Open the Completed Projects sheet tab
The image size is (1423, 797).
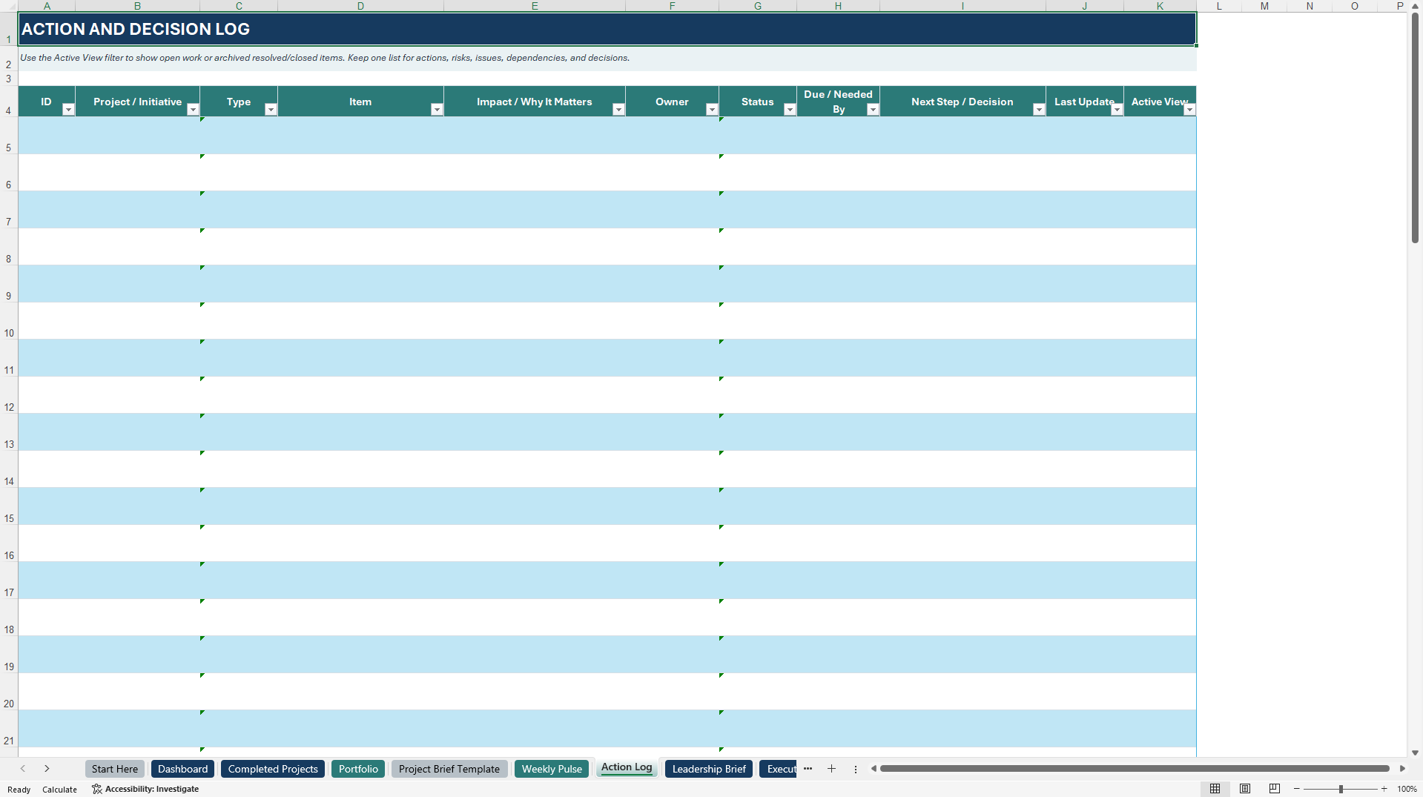pos(273,769)
